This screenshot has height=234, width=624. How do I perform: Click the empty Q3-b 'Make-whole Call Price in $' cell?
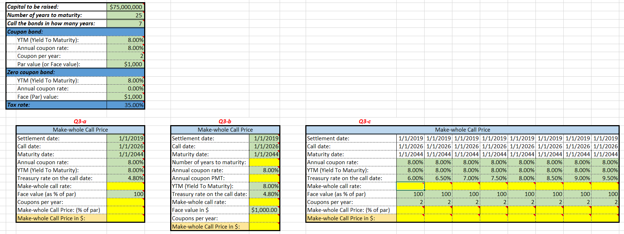pos(264,226)
